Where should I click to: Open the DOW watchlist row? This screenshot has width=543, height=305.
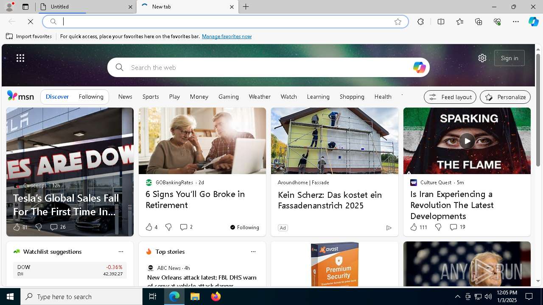point(70,270)
